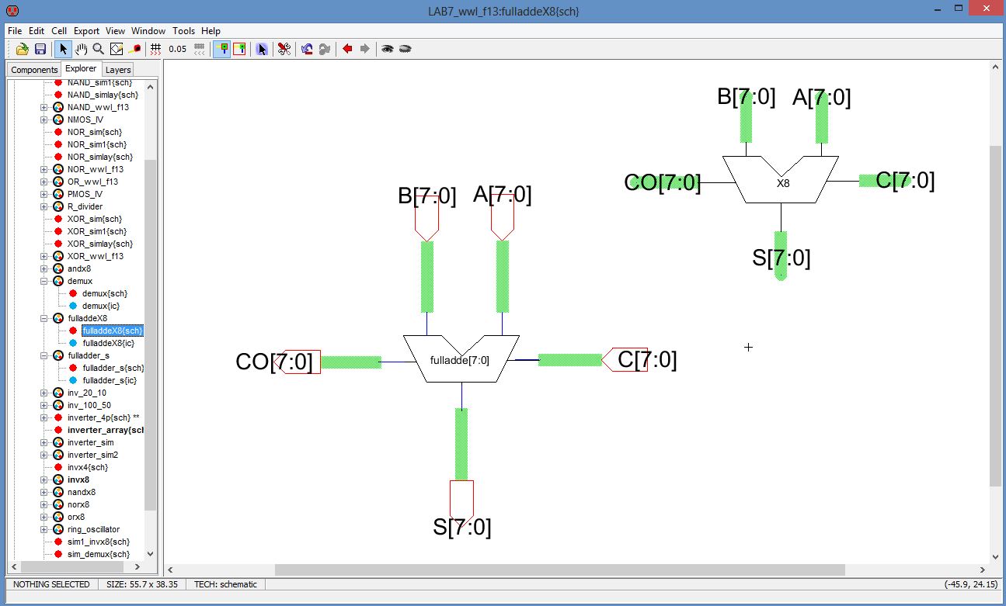Toggle the closed eye hide icon
The width and height of the screenshot is (1006, 606).
click(x=405, y=49)
